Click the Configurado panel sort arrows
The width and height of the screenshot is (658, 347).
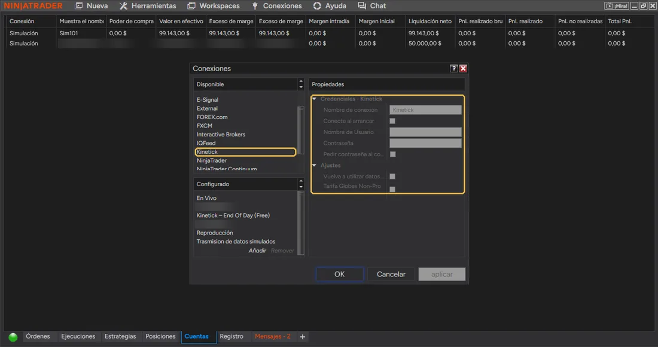(301, 184)
